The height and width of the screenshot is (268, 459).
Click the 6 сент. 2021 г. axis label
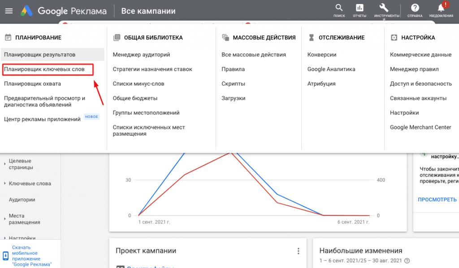353,222
